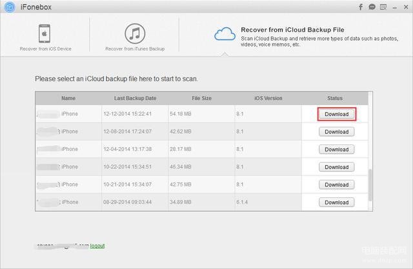This screenshot has height=269, width=413.
Task: Download the 10-21-2014 backup
Action: click(337, 184)
